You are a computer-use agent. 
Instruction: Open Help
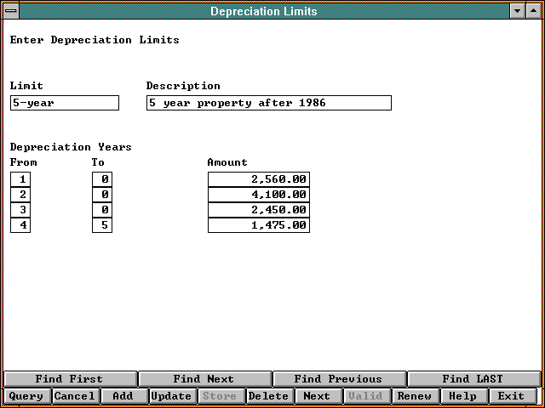point(462,396)
